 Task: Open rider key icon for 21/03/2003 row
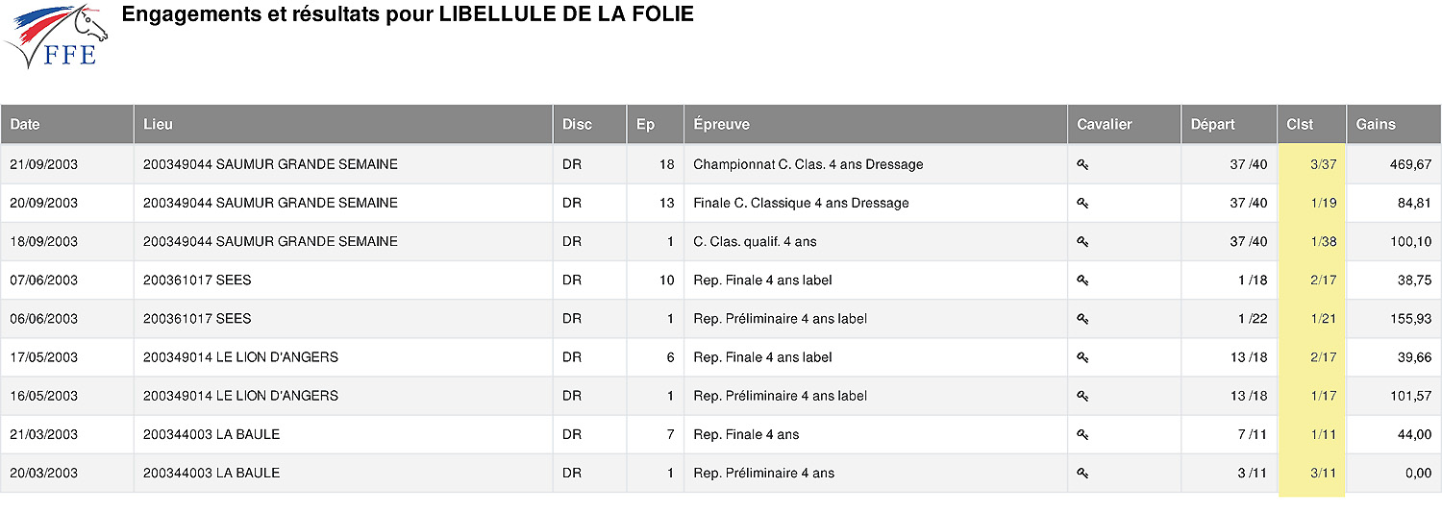1082,434
